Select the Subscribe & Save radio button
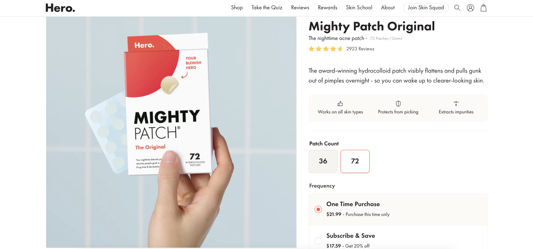 tap(318, 241)
